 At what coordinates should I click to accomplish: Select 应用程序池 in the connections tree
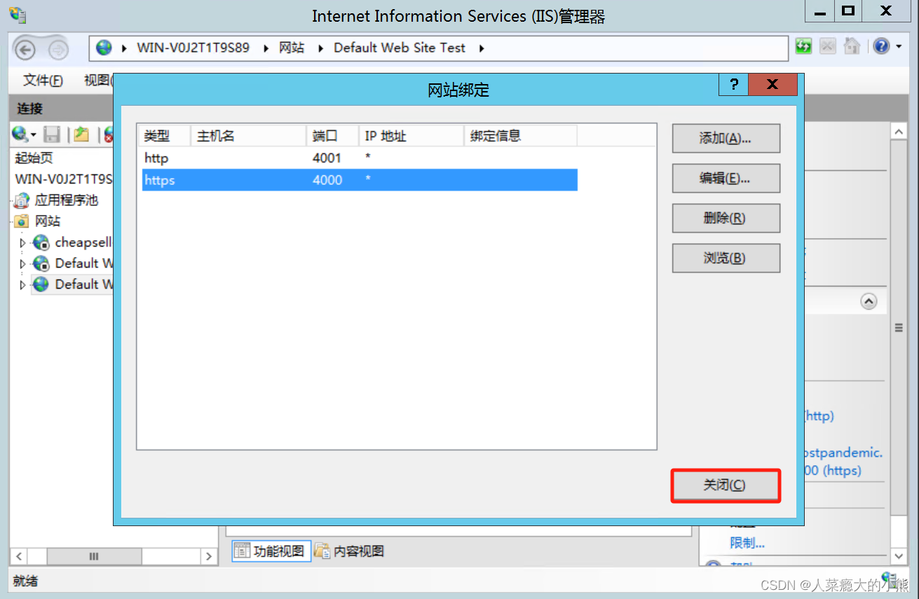67,200
